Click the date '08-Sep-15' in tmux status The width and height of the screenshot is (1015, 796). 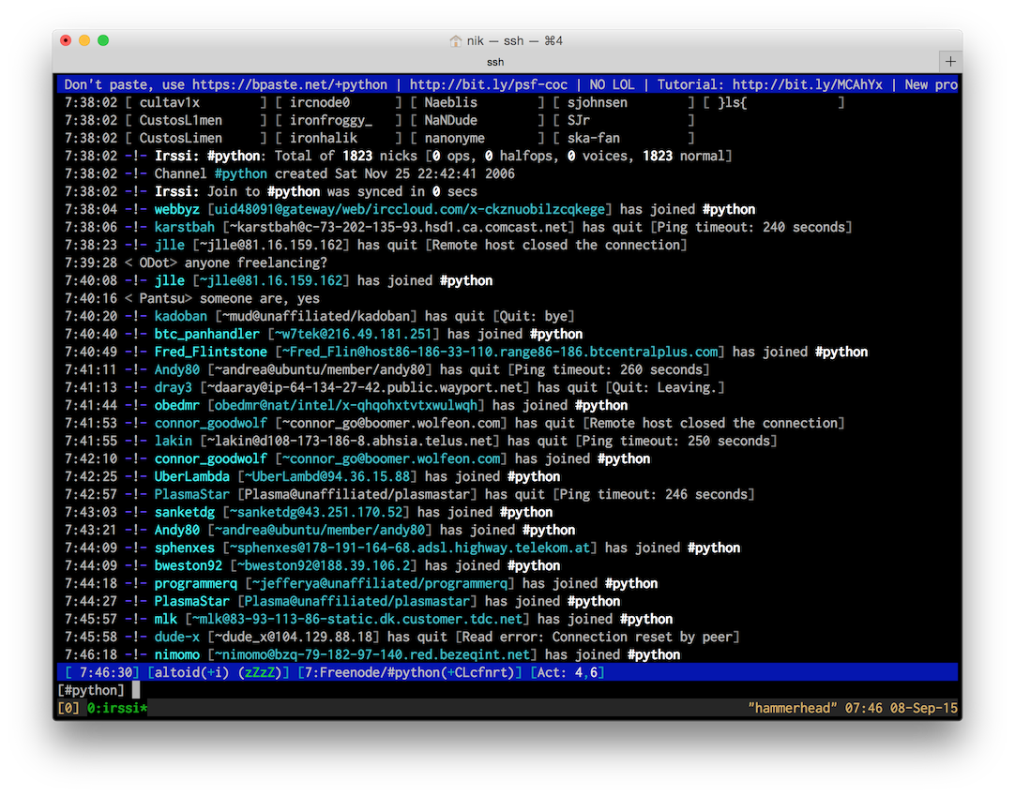click(924, 708)
